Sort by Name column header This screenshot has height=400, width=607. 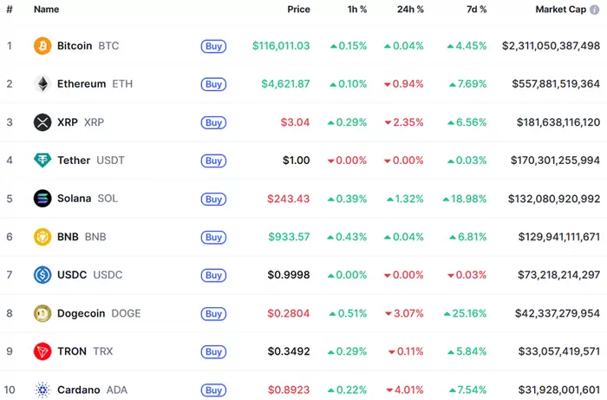tap(47, 10)
